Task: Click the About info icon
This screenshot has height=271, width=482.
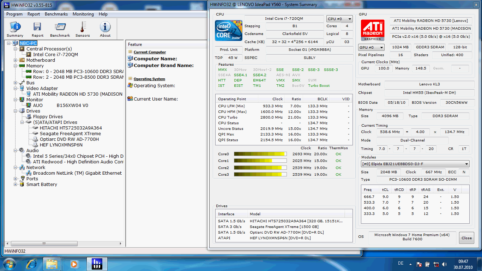Action: click(105, 29)
